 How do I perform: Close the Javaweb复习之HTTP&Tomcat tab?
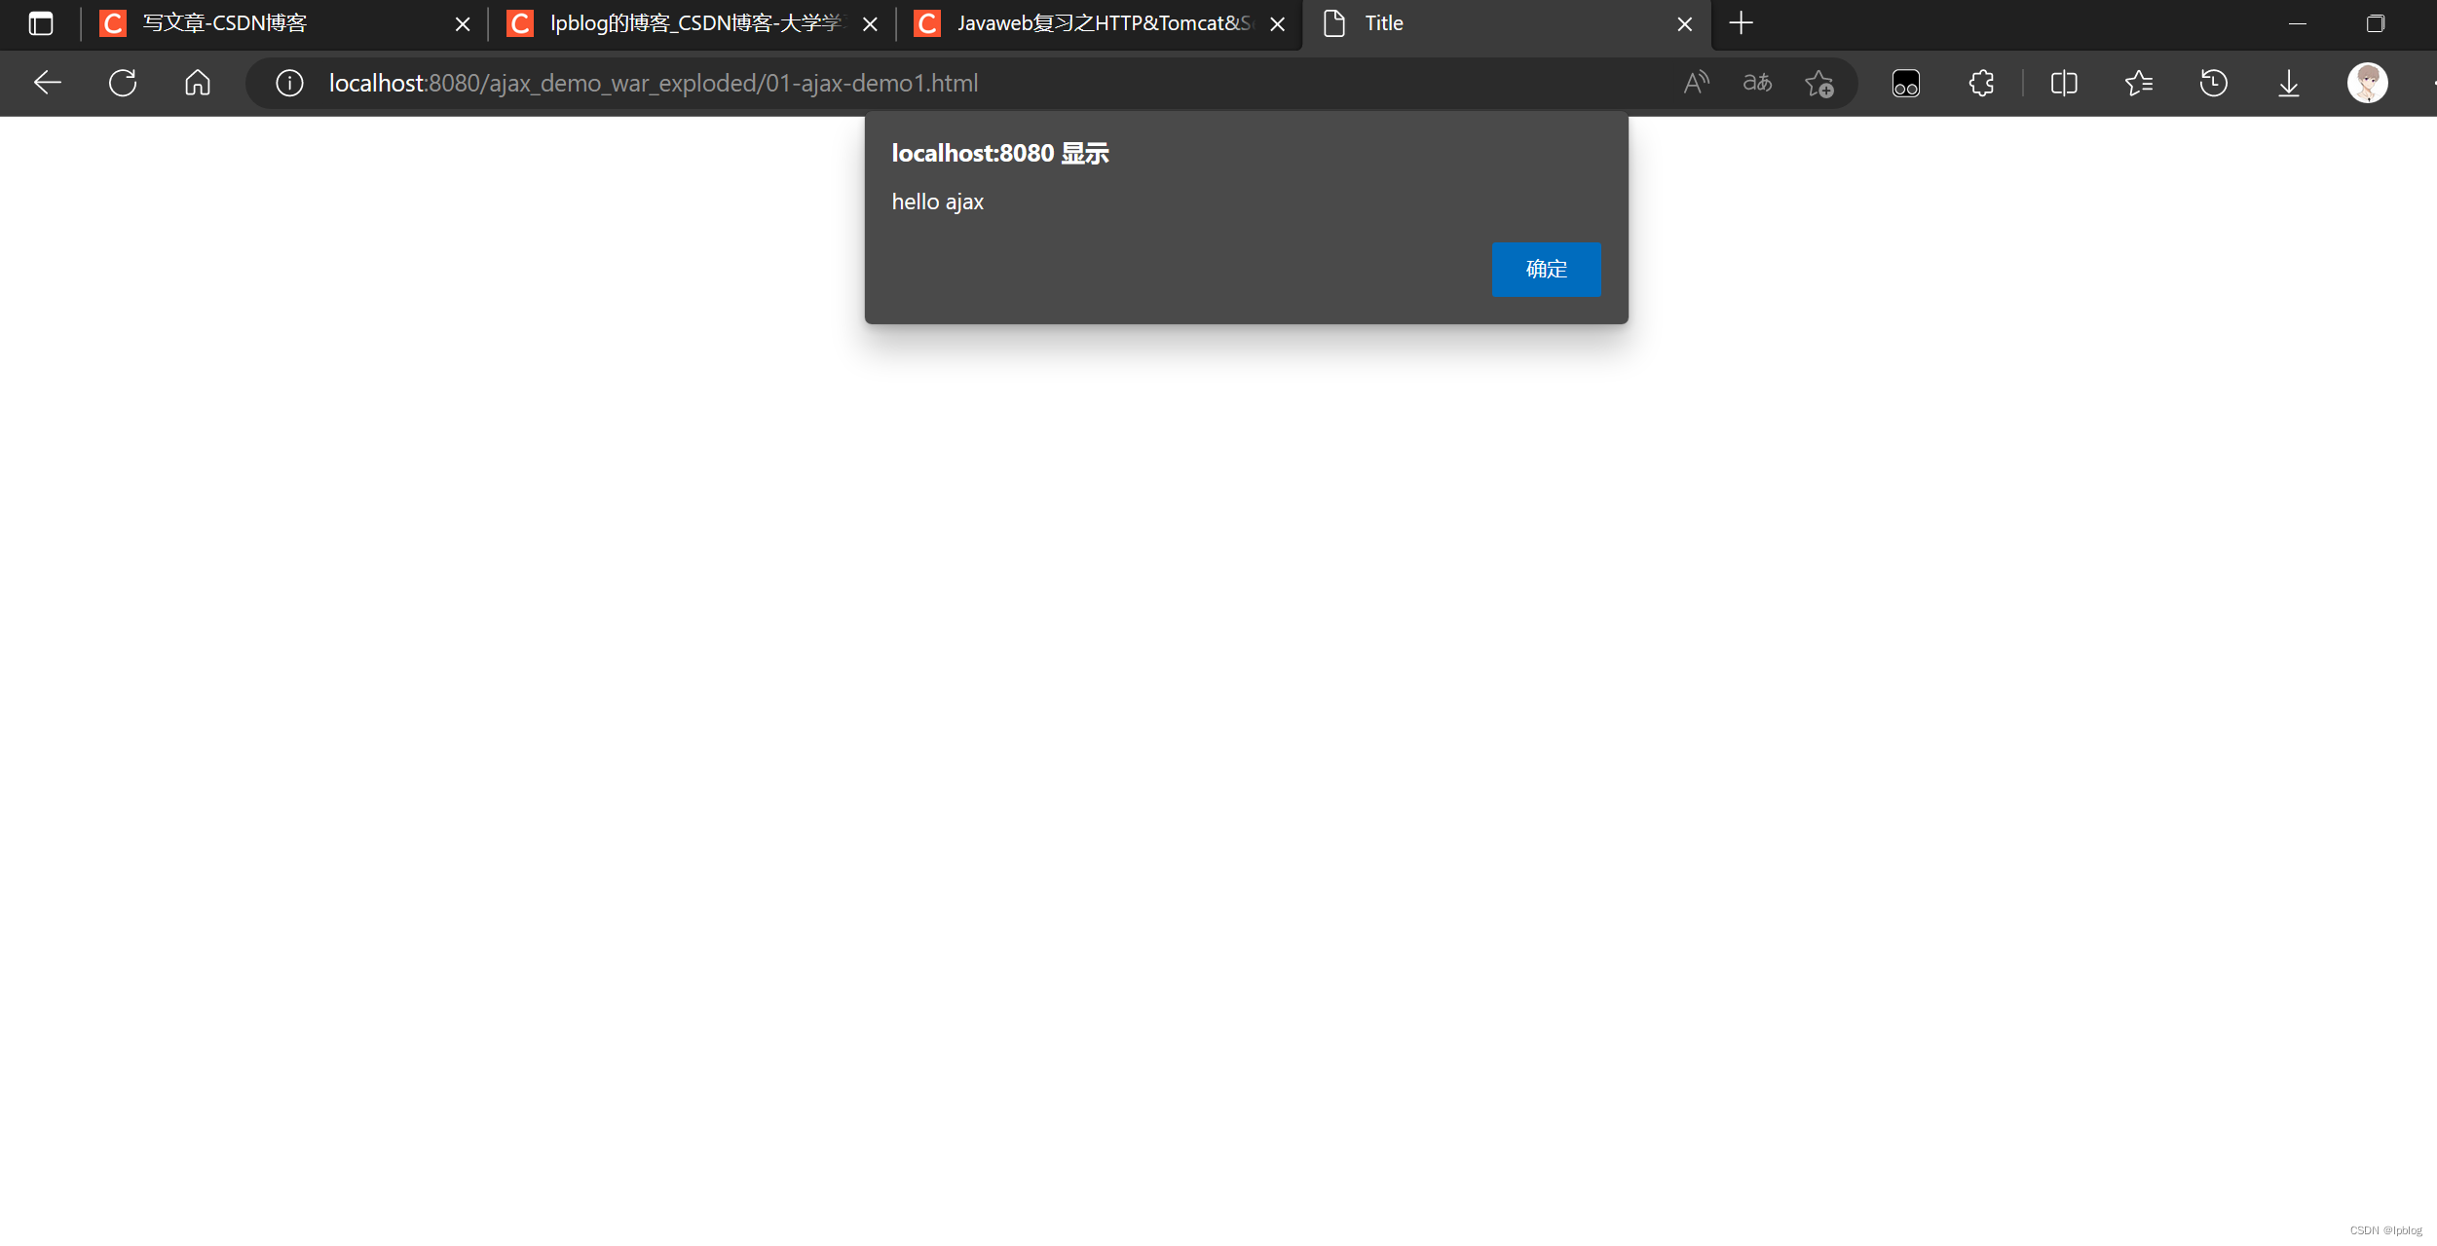1277,23
